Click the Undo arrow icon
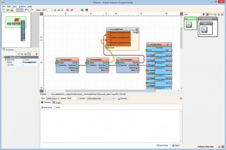The height and width of the screenshot is (150, 226). pyautogui.click(x=26, y=10)
